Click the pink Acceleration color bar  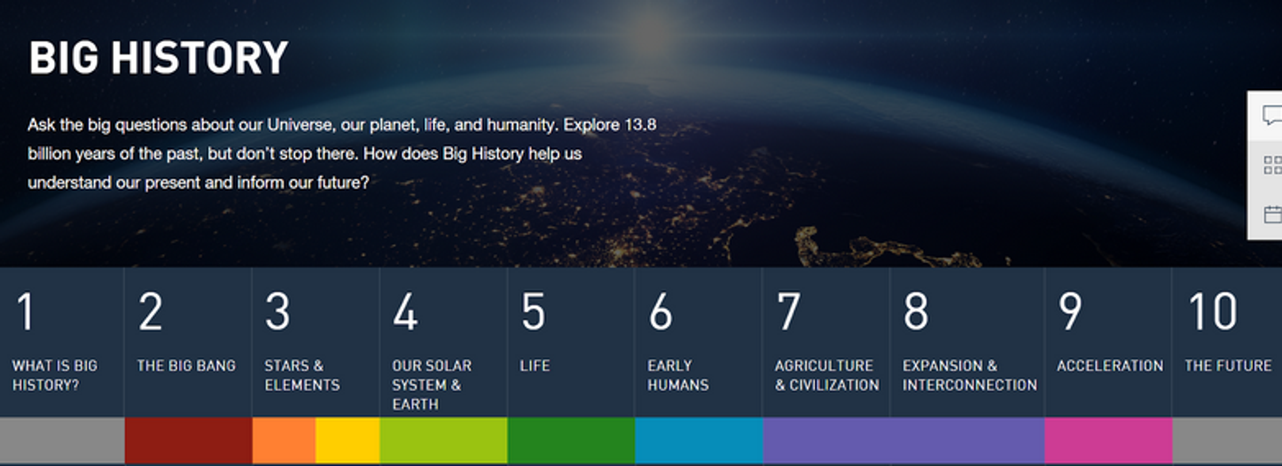[1108, 440]
